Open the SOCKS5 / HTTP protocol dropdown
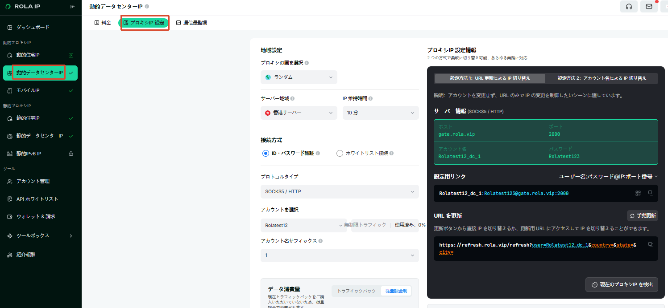The width and height of the screenshot is (668, 308). tap(340, 191)
